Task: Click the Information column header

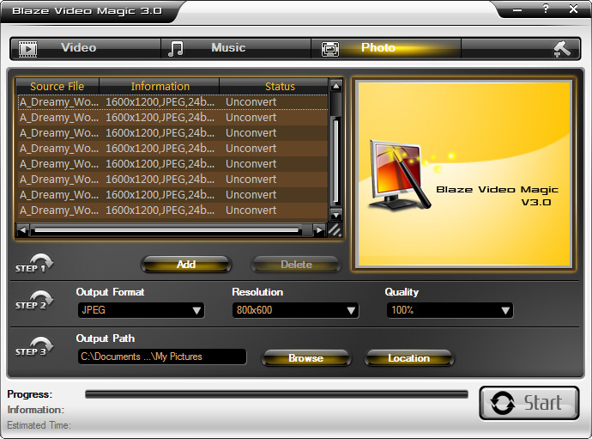Action: pos(160,86)
